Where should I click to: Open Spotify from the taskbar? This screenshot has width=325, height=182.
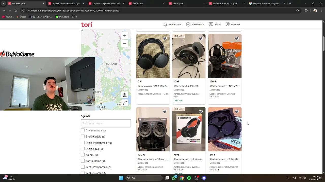click(189, 178)
